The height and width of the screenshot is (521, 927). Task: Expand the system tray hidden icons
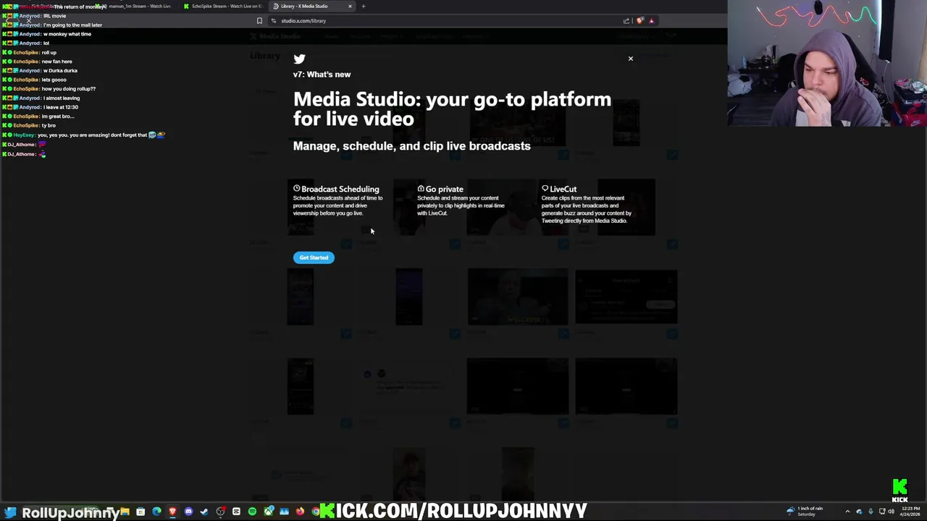(848, 512)
